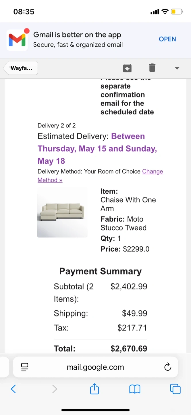This screenshot has width=191, height=415.
Task: Tap the battery indicator in status bar
Action: [x=177, y=12]
